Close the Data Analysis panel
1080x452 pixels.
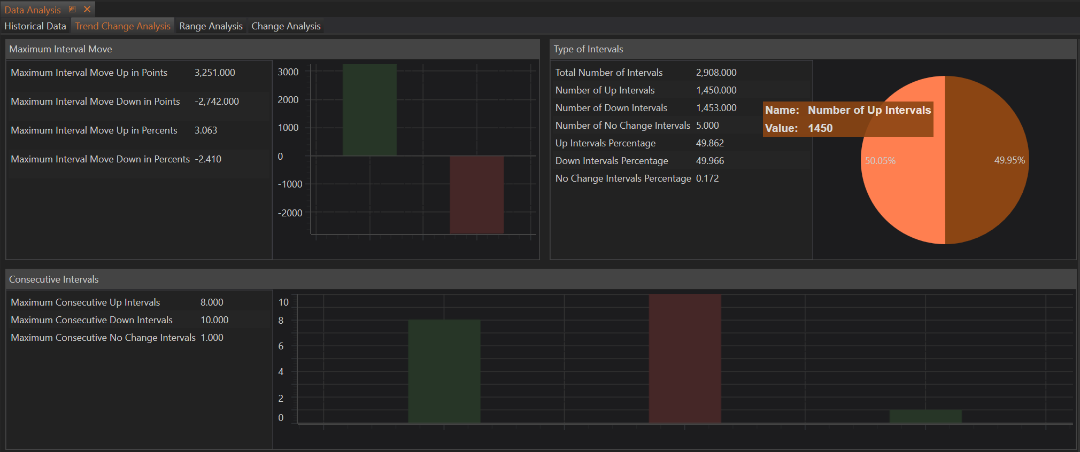[x=87, y=9]
